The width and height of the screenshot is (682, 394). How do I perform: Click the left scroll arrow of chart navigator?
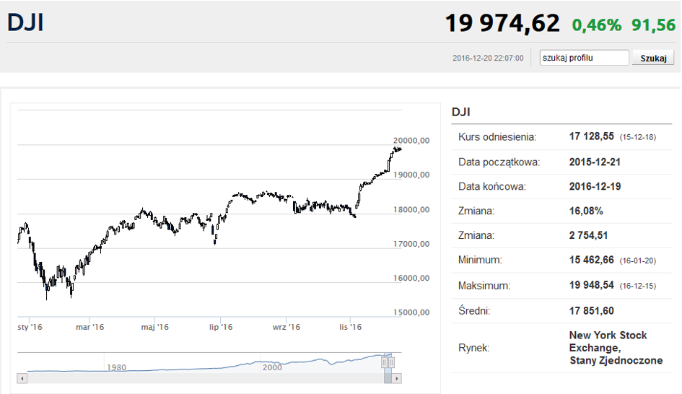click(x=22, y=378)
